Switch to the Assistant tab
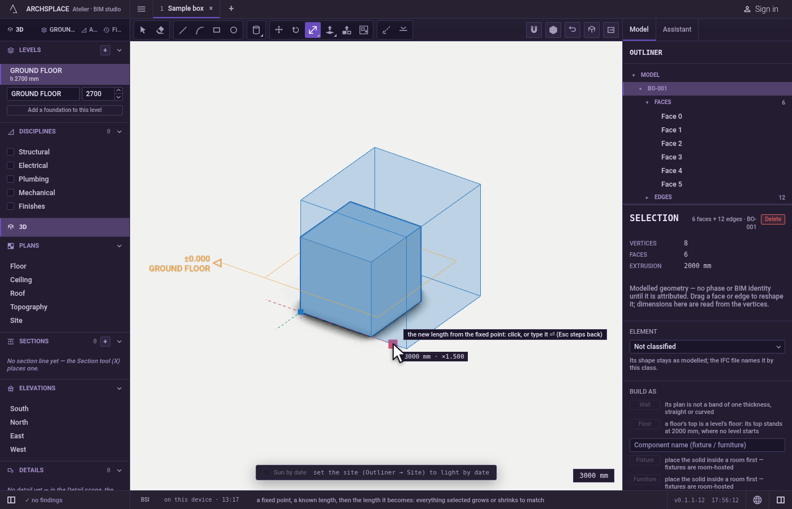The width and height of the screenshot is (792, 509). [x=677, y=29]
